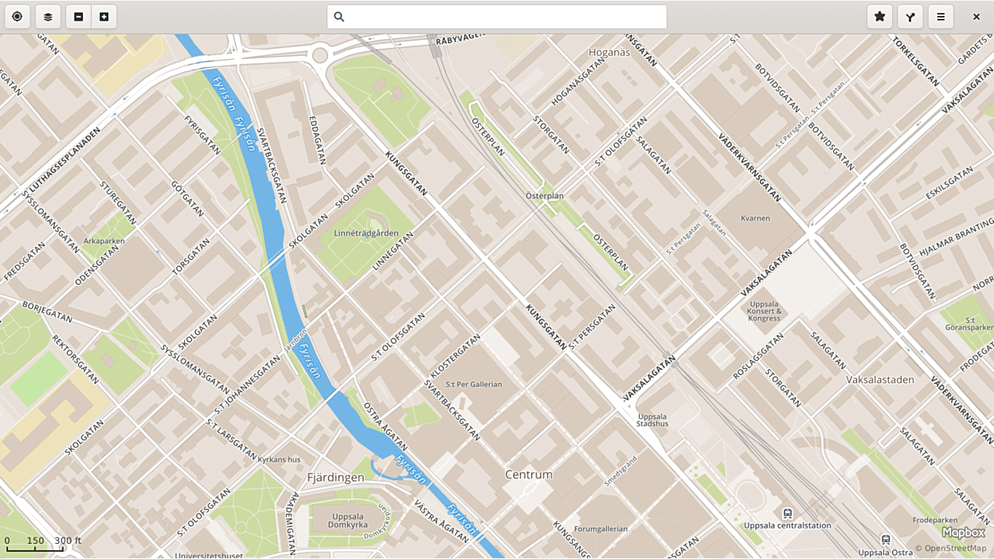
Task: Open the map layers selector
Action: coord(48,17)
